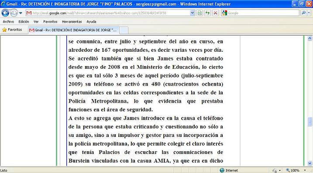
Task: Open the Archivo menu
Action: pos(8,22)
